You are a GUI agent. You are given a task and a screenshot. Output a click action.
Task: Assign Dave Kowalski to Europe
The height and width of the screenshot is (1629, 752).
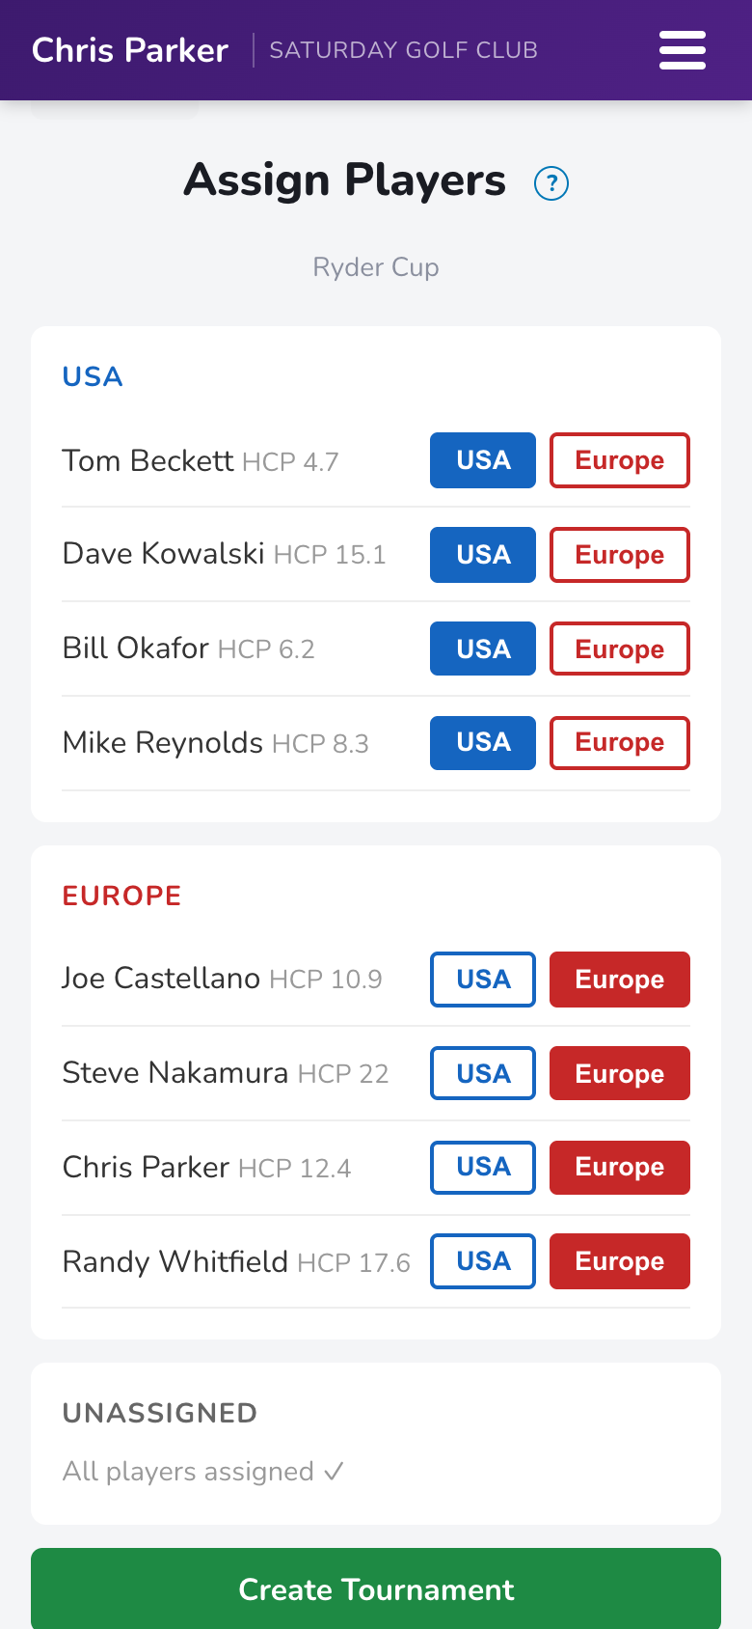tap(620, 555)
